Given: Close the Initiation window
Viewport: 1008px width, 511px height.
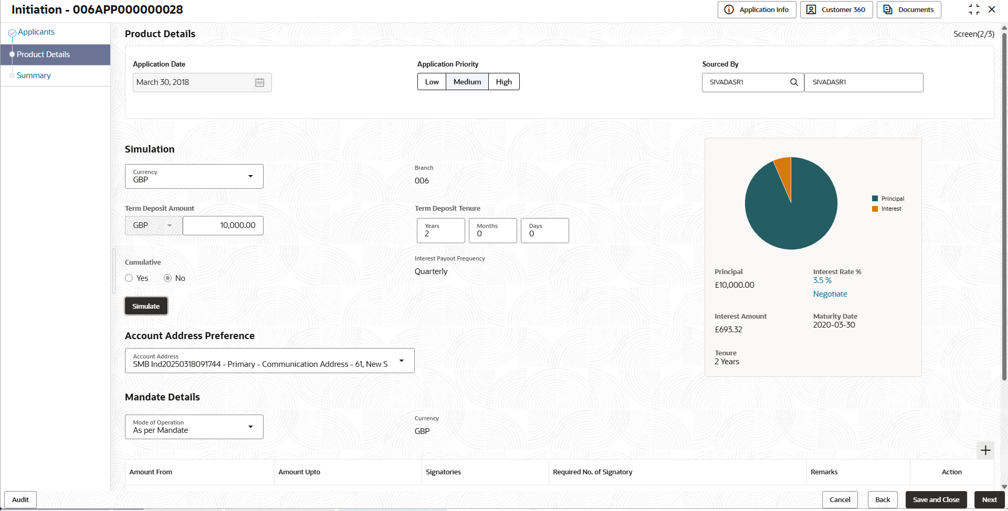Looking at the screenshot, I should click(x=992, y=9).
